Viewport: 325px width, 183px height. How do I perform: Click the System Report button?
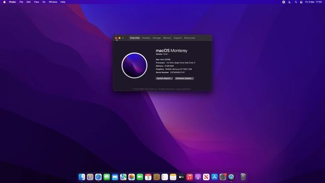(164, 78)
